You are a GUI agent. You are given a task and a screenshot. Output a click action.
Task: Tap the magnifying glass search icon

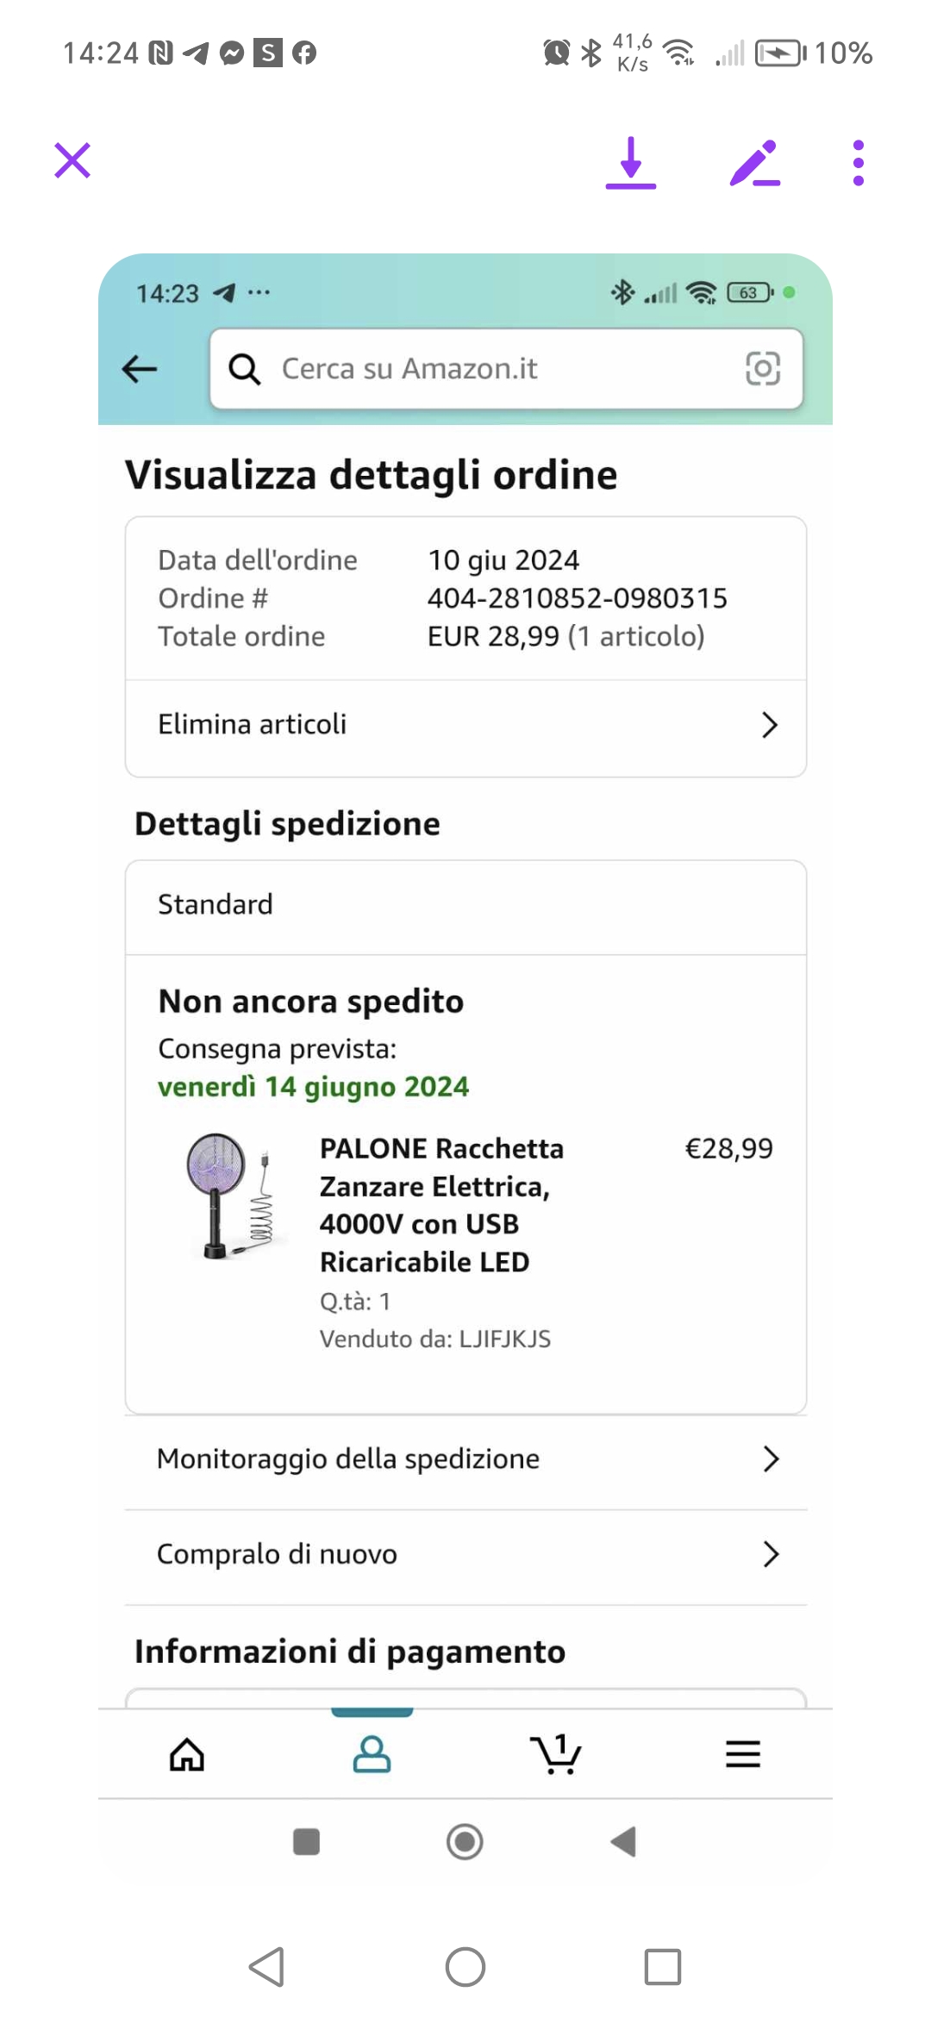tap(245, 370)
